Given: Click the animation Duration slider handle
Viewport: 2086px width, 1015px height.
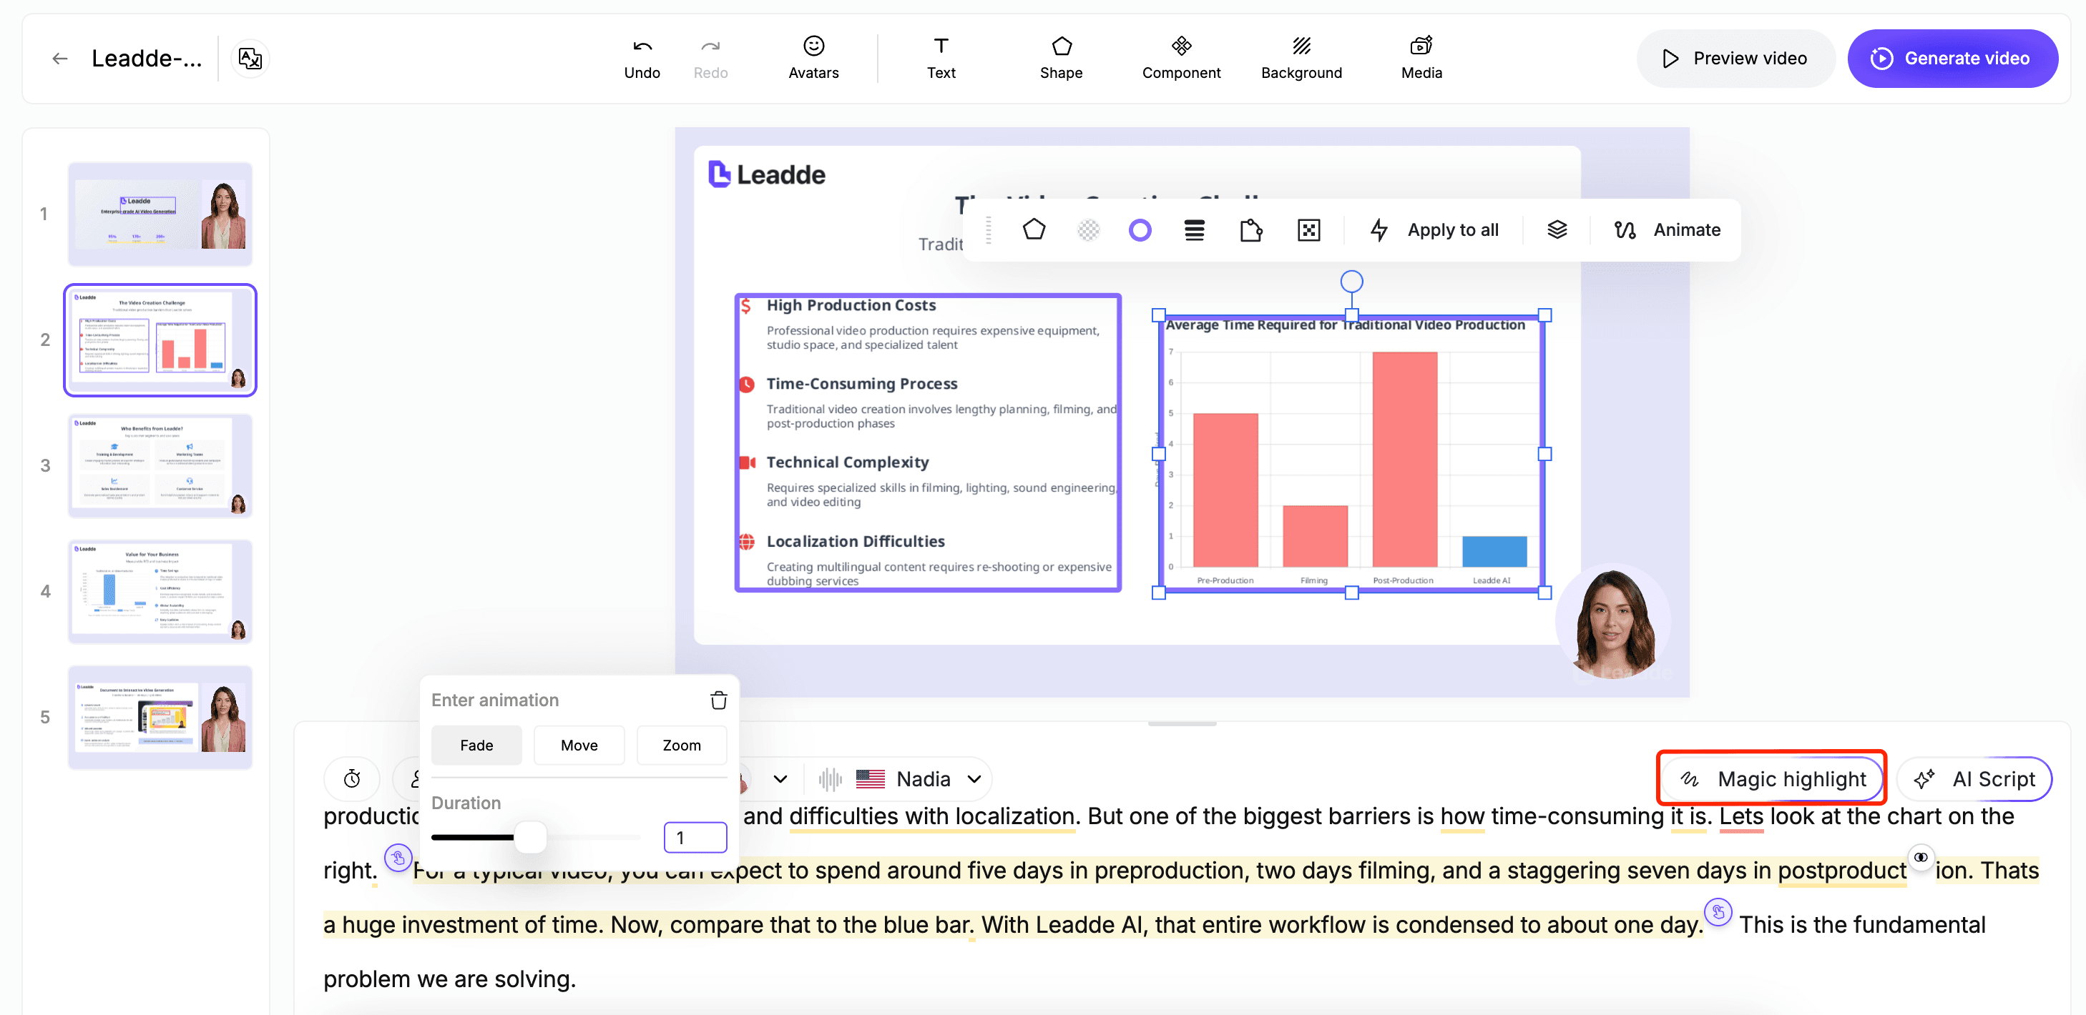Looking at the screenshot, I should click(x=530, y=837).
